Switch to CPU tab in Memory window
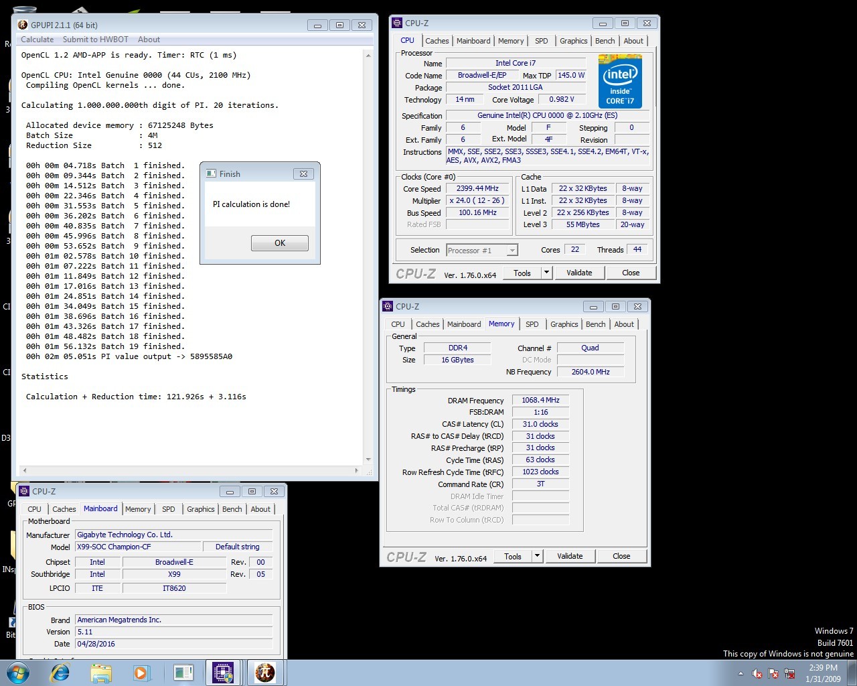This screenshot has width=857, height=686. click(x=398, y=324)
